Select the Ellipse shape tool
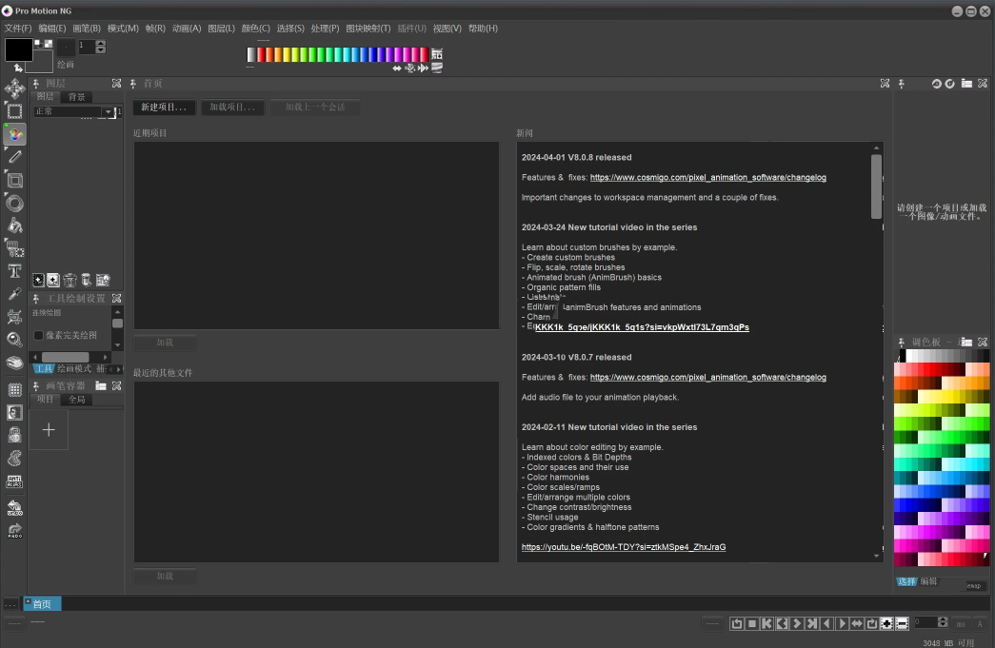Image resolution: width=995 pixels, height=648 pixels. (14, 204)
